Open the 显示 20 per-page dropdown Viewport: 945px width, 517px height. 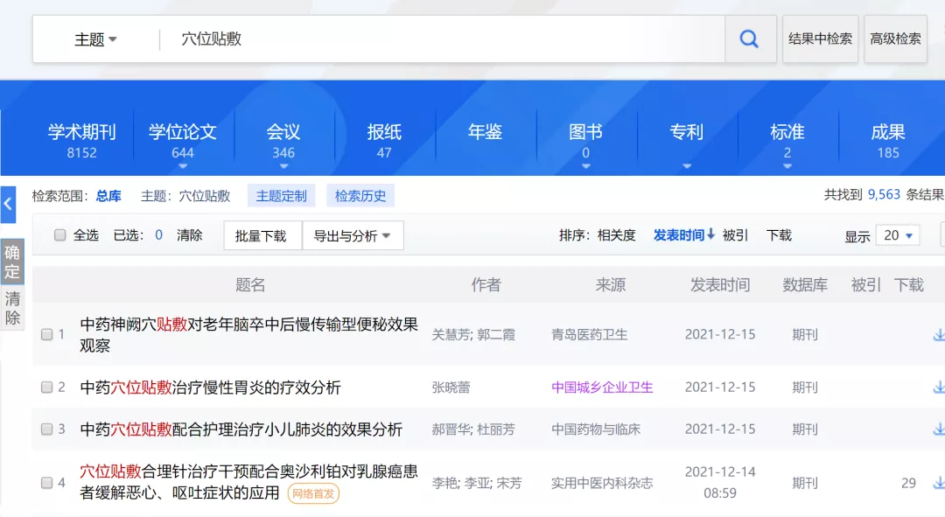coord(898,235)
